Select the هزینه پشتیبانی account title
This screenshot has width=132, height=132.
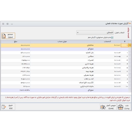88,68
